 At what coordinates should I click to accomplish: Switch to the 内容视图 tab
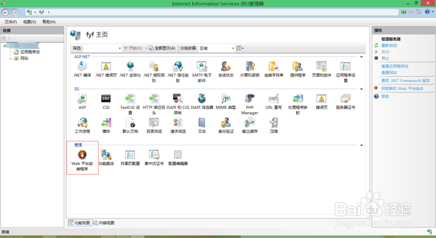104,223
